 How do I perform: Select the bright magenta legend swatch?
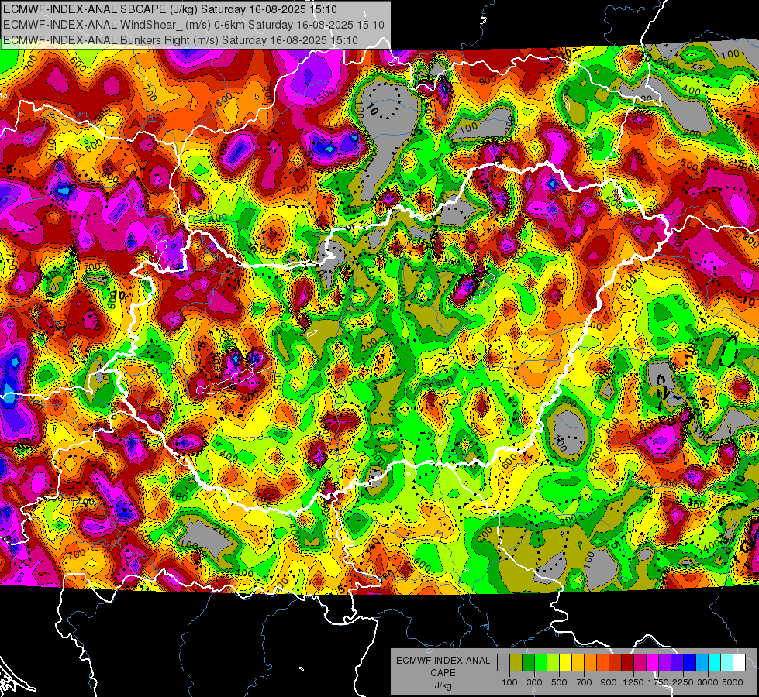coord(653,662)
